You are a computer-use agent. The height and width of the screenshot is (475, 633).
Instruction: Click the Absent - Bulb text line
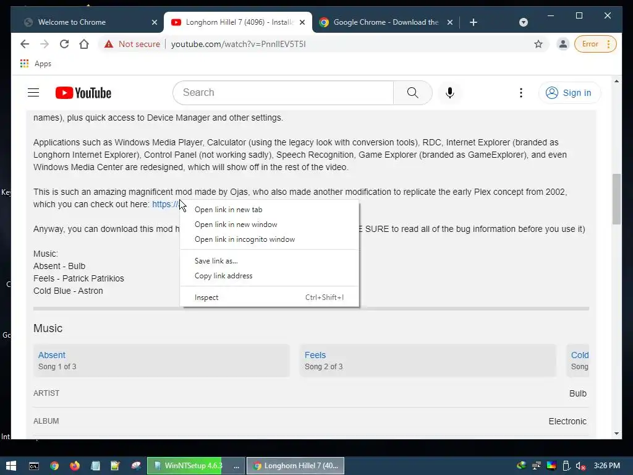(x=59, y=266)
